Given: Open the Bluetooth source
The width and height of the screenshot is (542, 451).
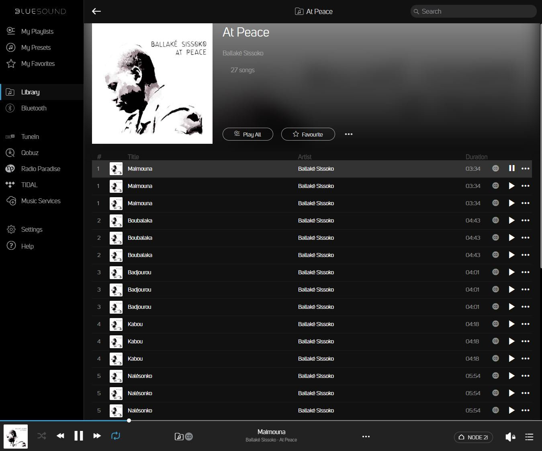Looking at the screenshot, I should click(x=34, y=108).
